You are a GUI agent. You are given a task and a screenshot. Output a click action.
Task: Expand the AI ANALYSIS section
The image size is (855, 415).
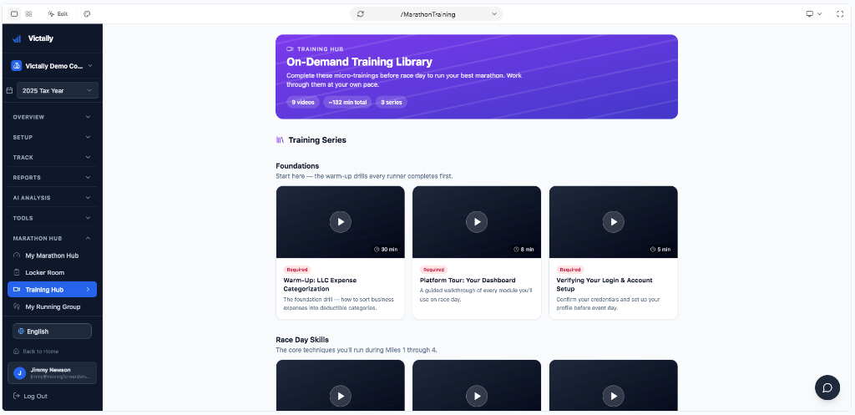pyautogui.click(x=53, y=198)
